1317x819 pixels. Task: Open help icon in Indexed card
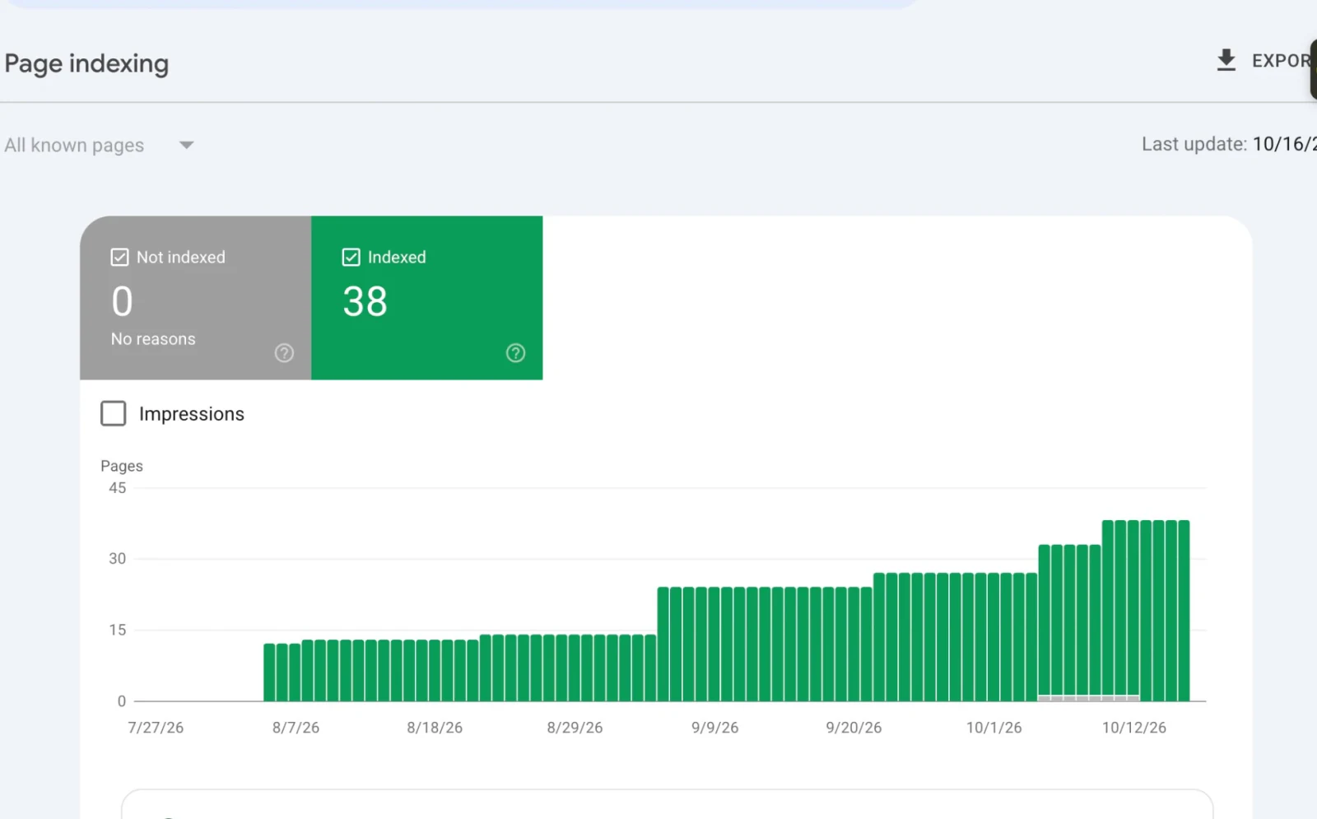pos(515,353)
